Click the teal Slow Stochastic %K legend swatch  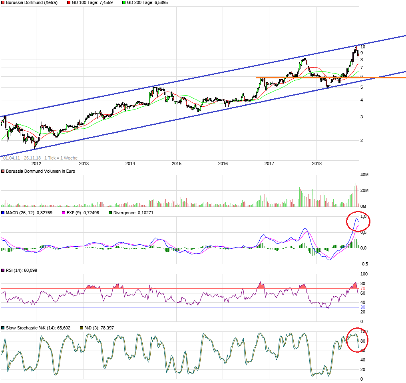click(3, 328)
